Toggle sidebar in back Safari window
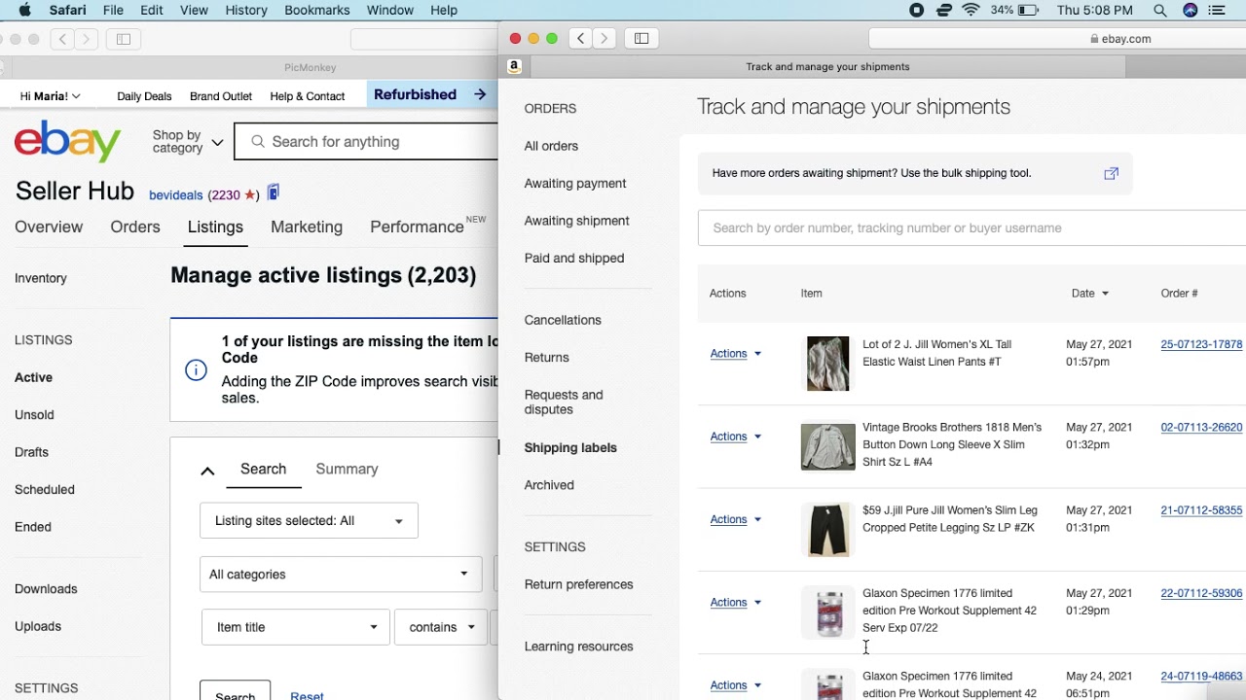 (124, 39)
